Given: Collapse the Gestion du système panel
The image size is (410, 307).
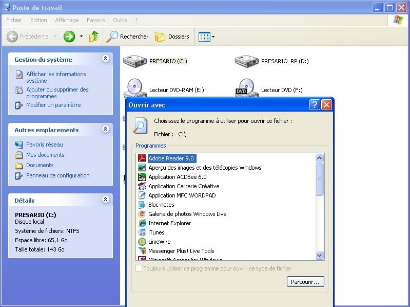Looking at the screenshot, I should click(106, 59).
